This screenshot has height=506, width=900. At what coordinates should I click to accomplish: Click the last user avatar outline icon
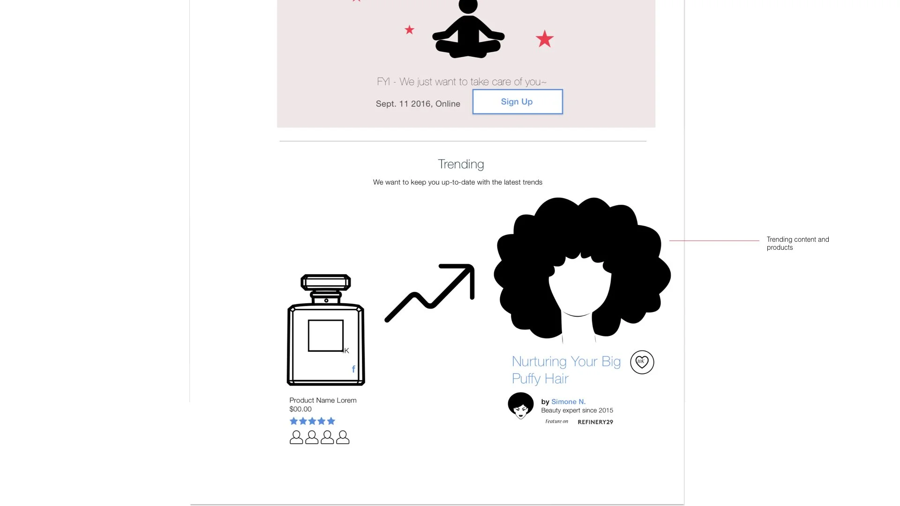tap(343, 437)
